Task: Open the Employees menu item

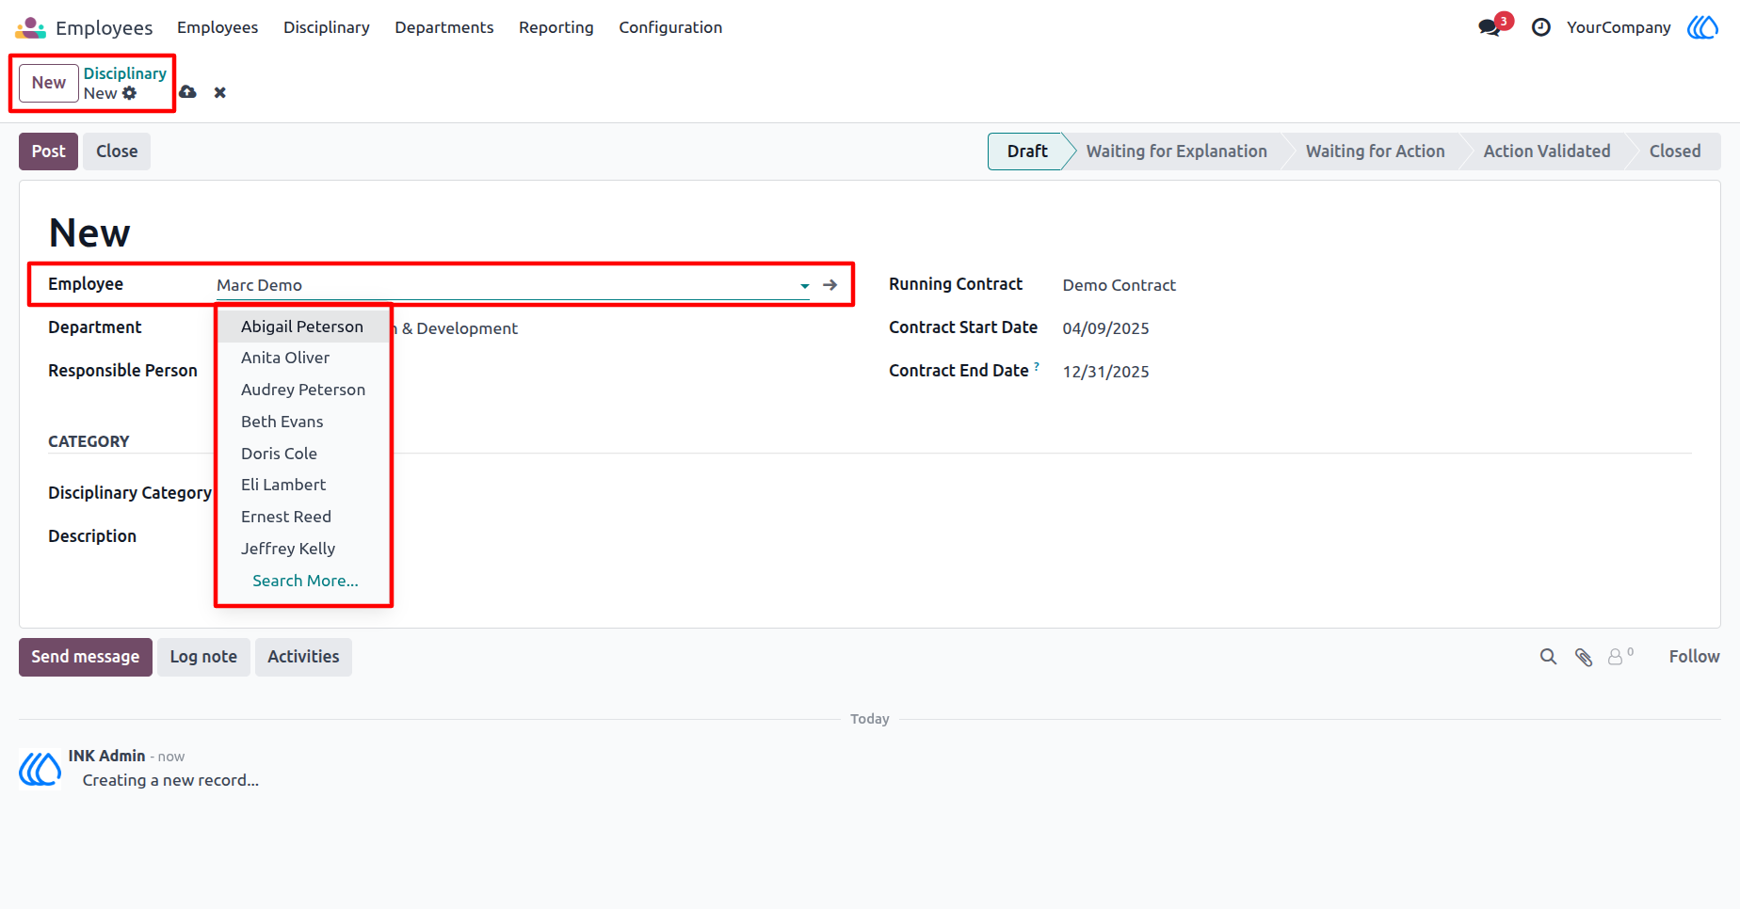Action: point(217,27)
